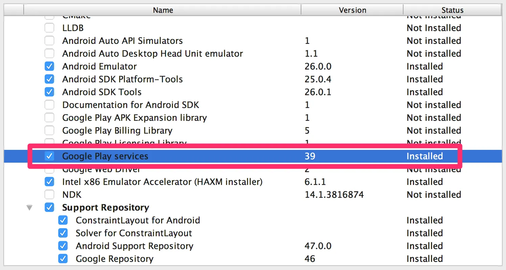The height and width of the screenshot is (270, 506).
Task: Select the 'Google Play services' row label
Action: point(105,156)
